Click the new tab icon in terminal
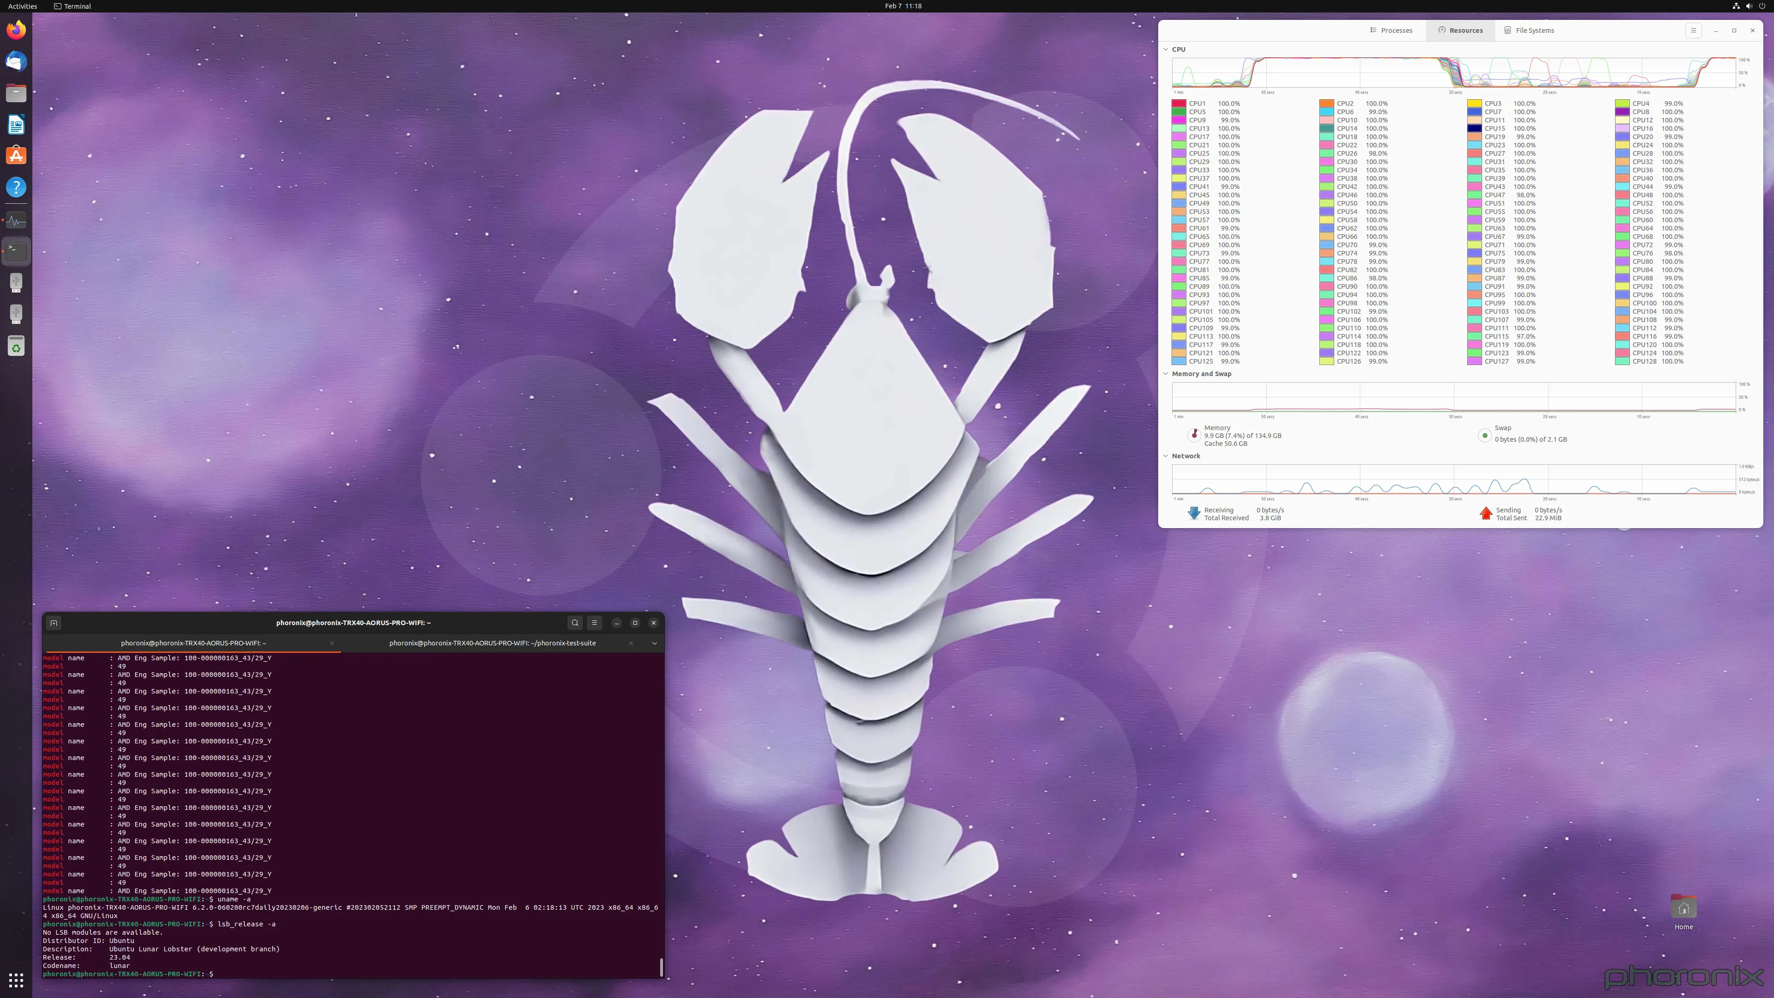The width and height of the screenshot is (1774, 998). [54, 623]
